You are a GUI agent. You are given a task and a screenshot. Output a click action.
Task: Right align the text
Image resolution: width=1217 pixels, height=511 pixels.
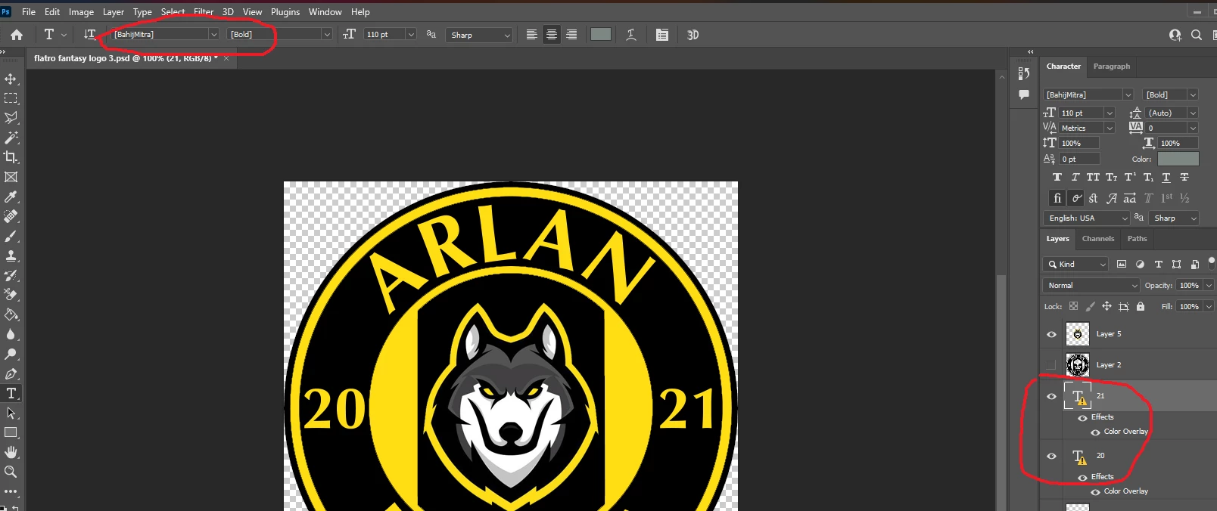pyautogui.click(x=571, y=34)
